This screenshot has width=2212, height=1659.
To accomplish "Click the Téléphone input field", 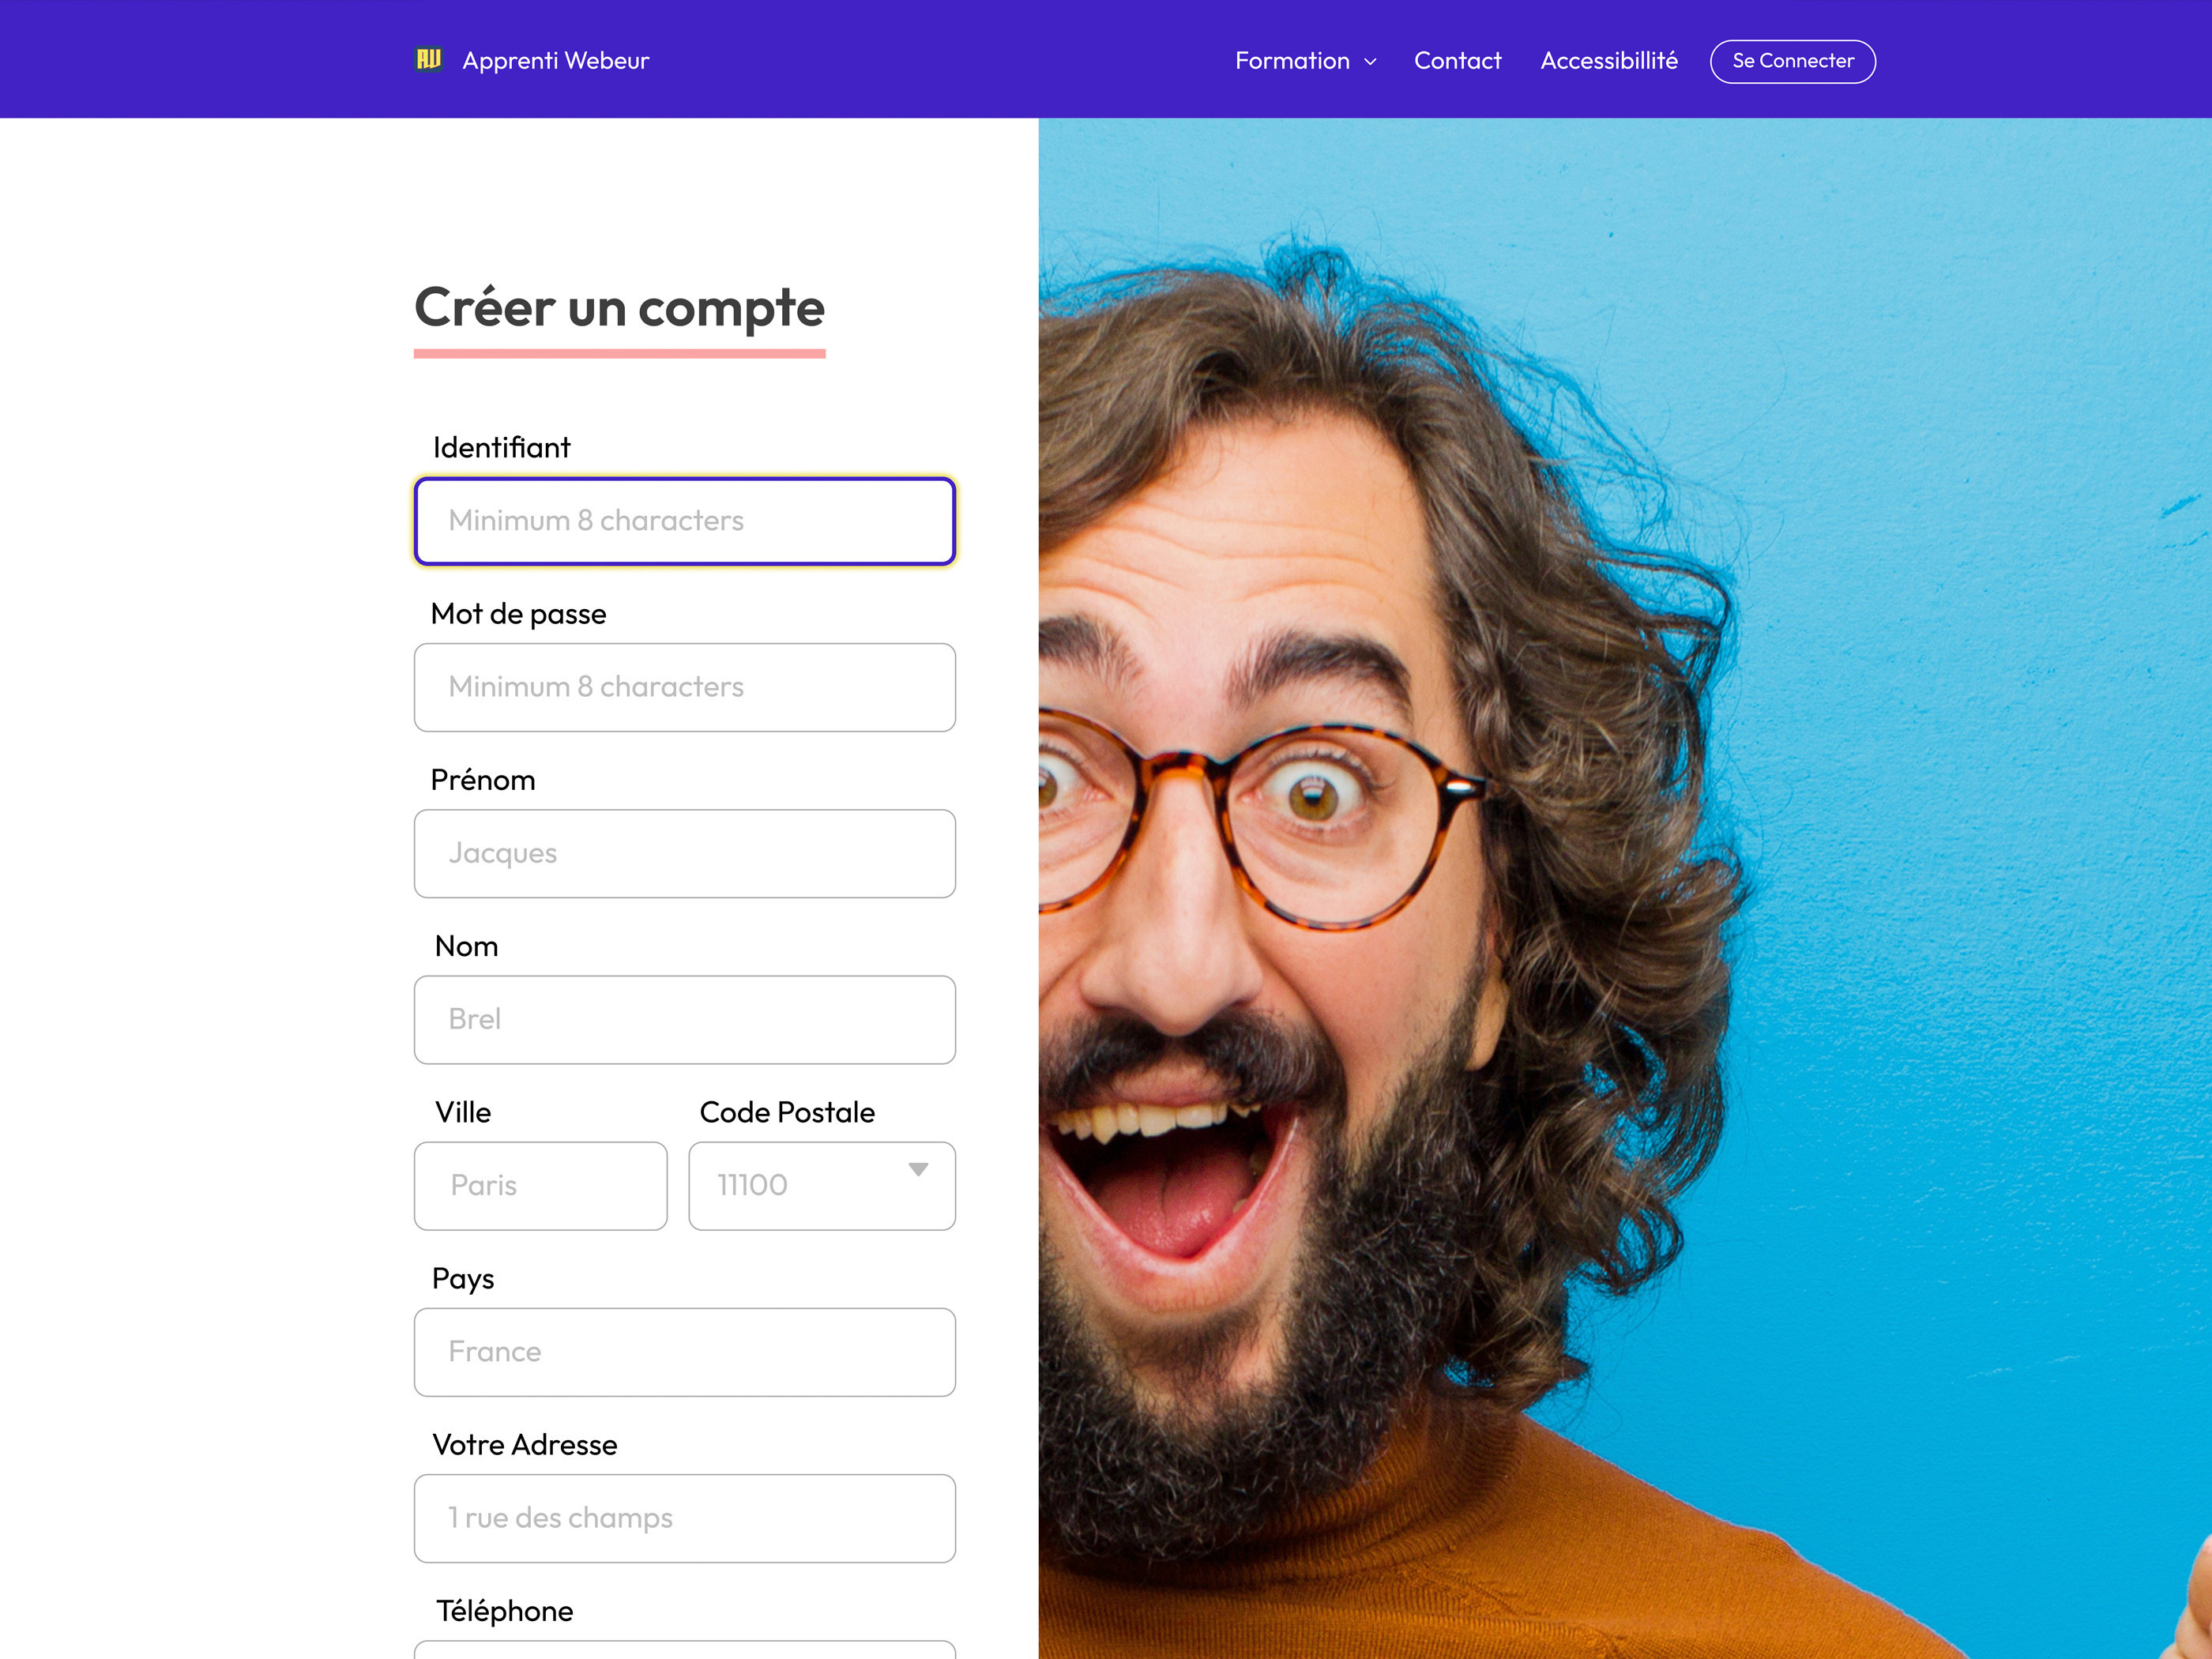I will pos(685,1650).
